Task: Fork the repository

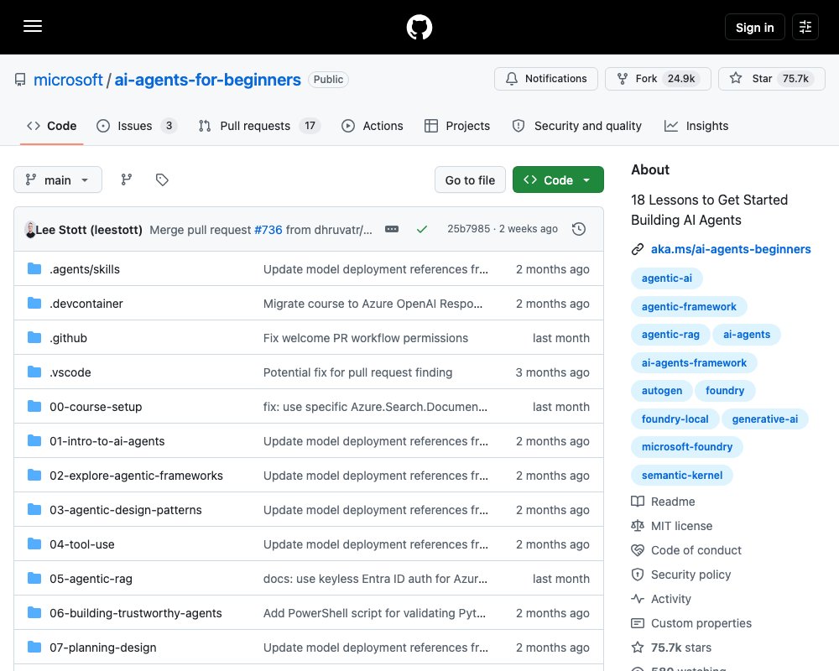Action: [x=658, y=79]
